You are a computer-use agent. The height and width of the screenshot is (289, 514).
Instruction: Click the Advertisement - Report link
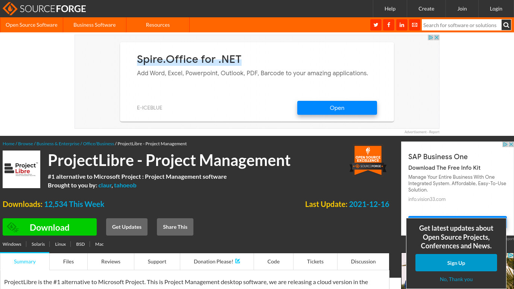pyautogui.click(x=422, y=132)
